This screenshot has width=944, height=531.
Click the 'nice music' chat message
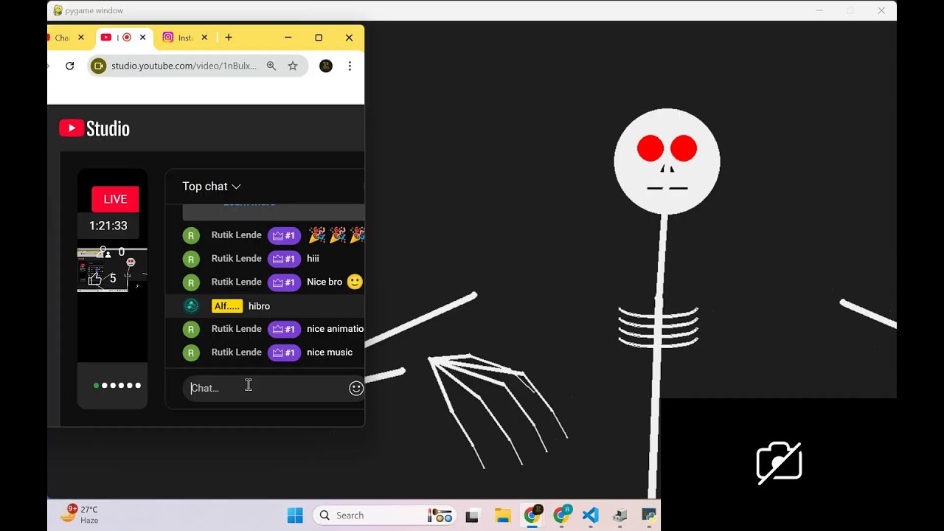330,353
